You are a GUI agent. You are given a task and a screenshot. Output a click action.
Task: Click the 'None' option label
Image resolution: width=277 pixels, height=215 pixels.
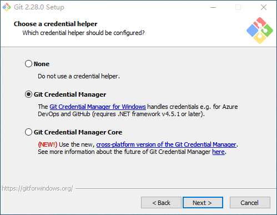pos(42,64)
